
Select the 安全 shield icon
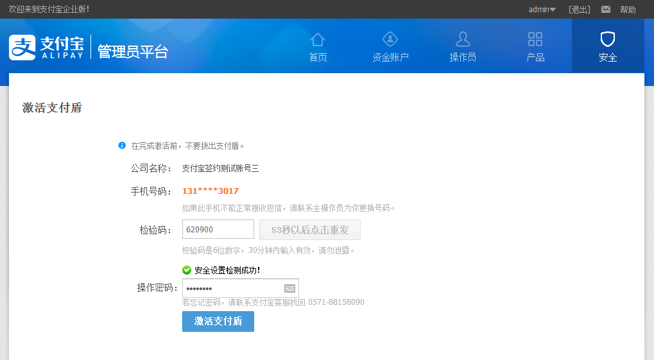[607, 40]
